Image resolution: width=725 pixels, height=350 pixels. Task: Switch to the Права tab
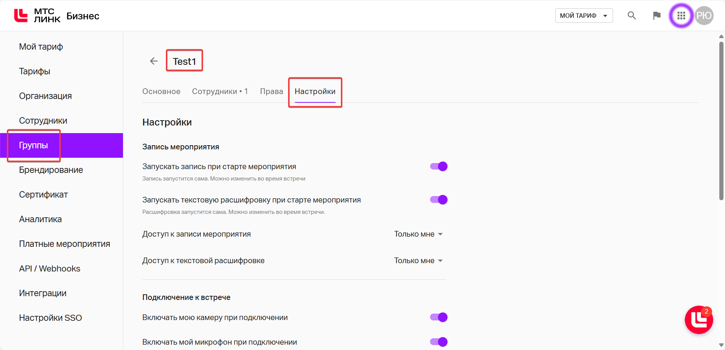click(x=271, y=91)
